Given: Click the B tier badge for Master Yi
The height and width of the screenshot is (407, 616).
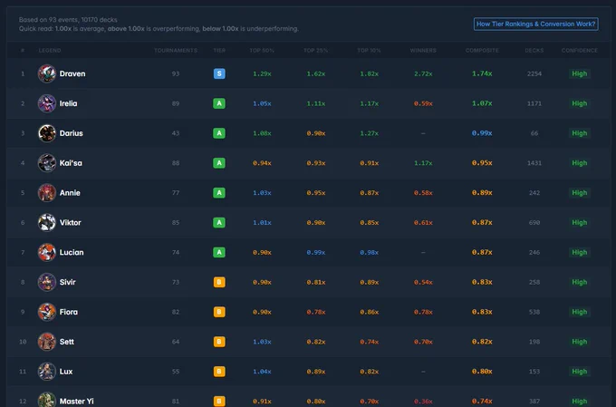Looking at the screenshot, I should pos(219,401).
